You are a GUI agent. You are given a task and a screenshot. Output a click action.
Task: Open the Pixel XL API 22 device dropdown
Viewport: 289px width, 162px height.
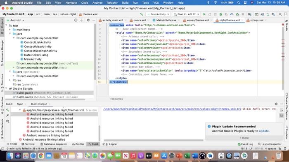pyautogui.click(x=187, y=14)
